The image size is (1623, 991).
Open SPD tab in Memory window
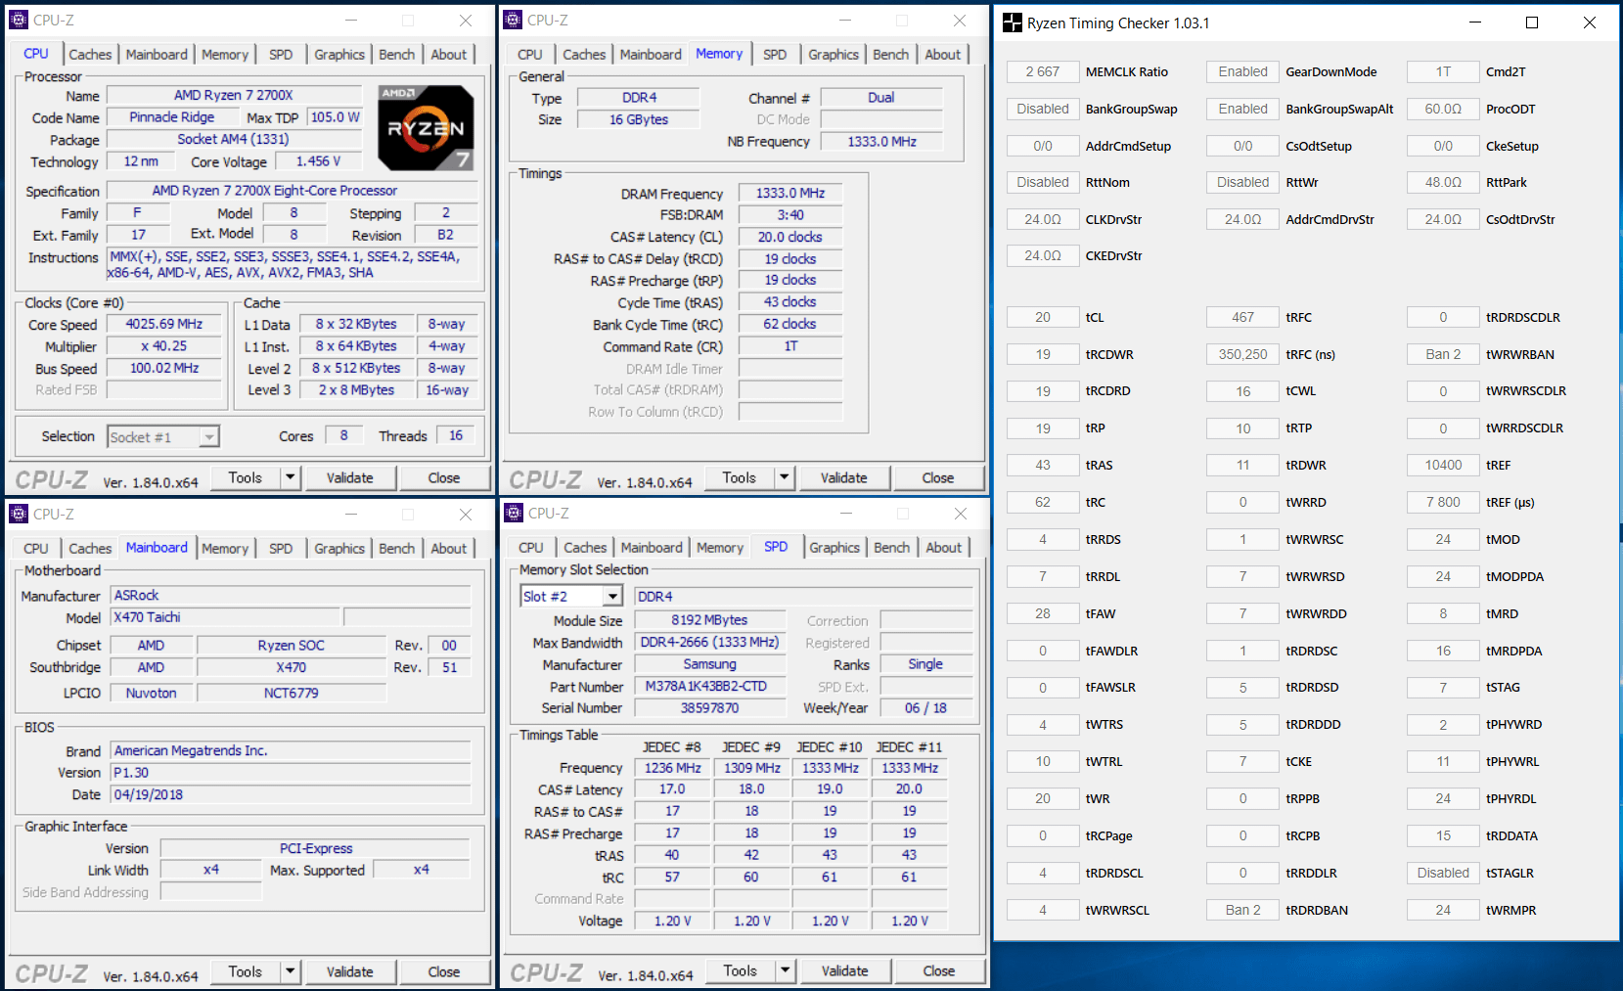pyautogui.click(x=775, y=55)
